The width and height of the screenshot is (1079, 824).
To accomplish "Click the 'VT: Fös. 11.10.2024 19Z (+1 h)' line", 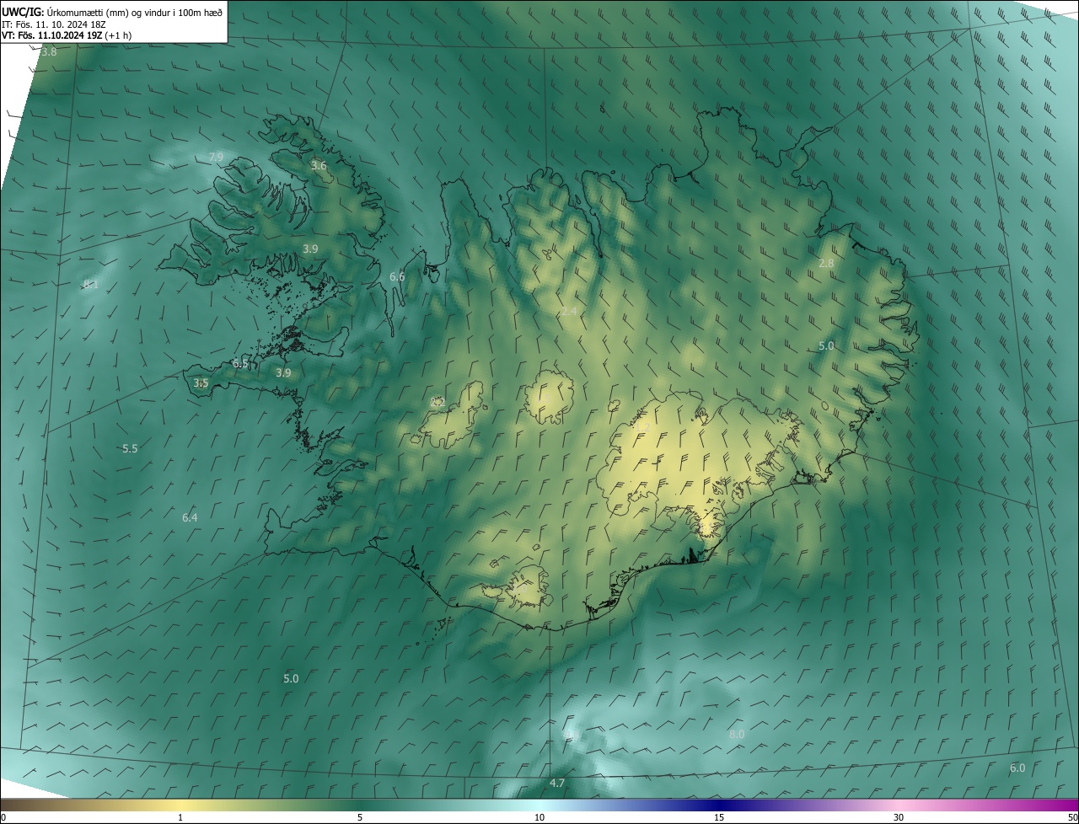I will click(67, 35).
